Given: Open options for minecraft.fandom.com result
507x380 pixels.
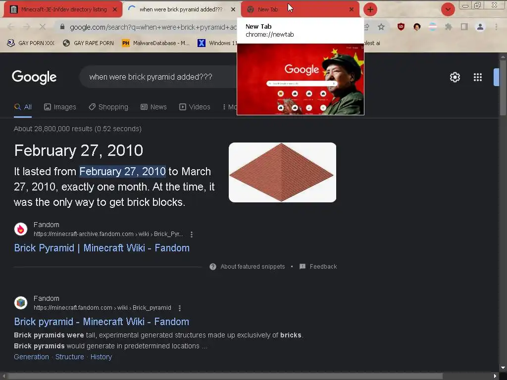Looking at the screenshot, I should click(x=180, y=308).
